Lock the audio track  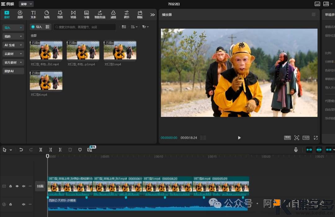[11, 204]
